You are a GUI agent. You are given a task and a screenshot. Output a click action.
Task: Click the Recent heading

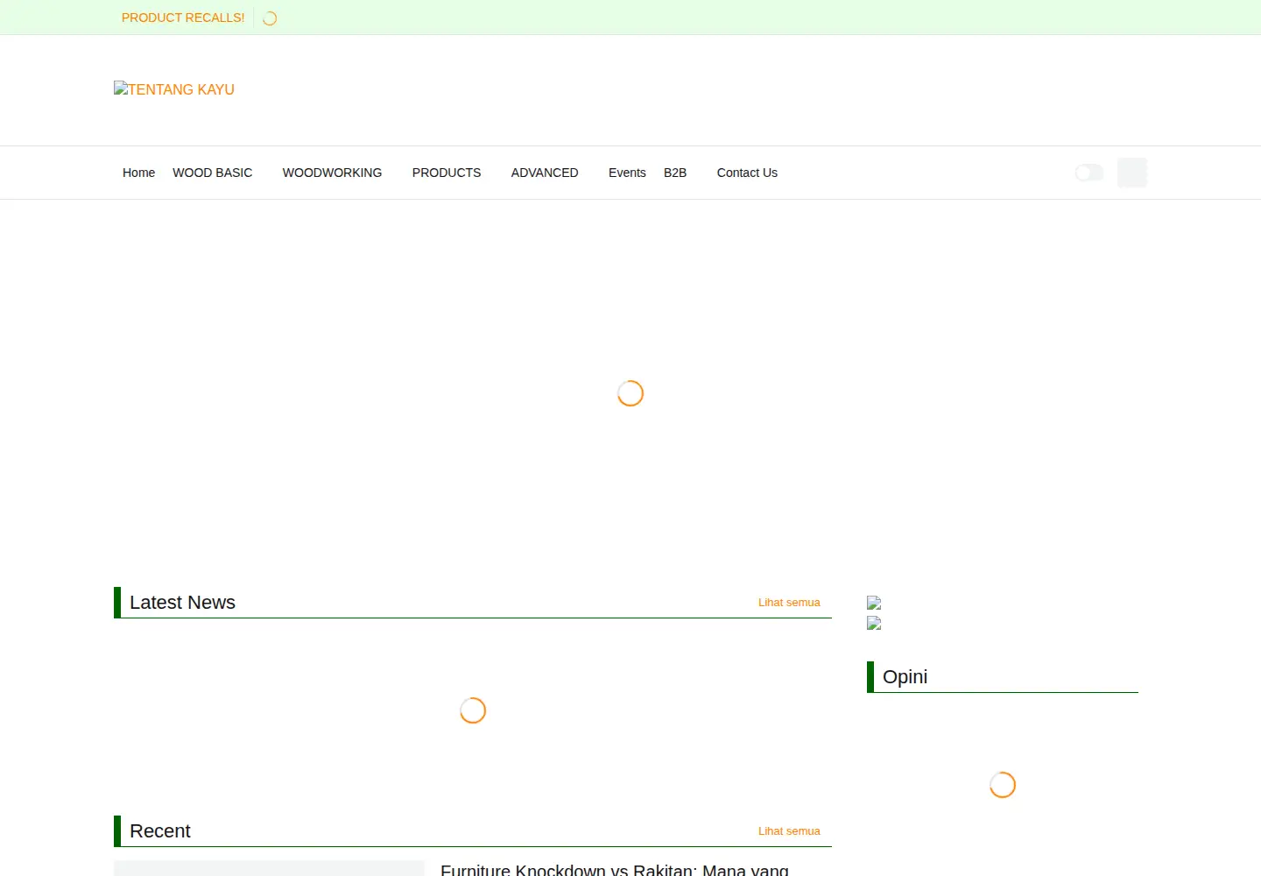[x=159, y=831]
